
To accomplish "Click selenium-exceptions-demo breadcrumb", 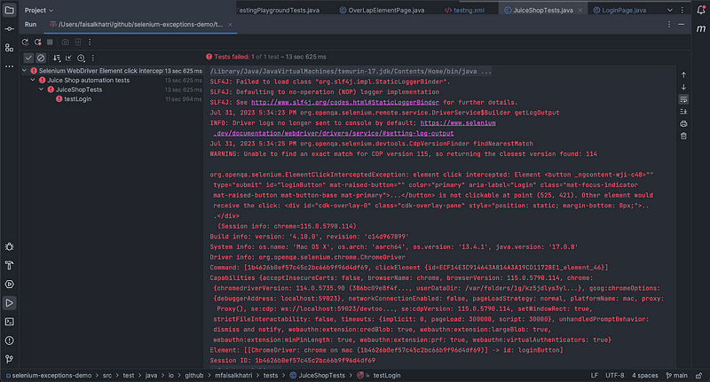I will pos(49,376).
